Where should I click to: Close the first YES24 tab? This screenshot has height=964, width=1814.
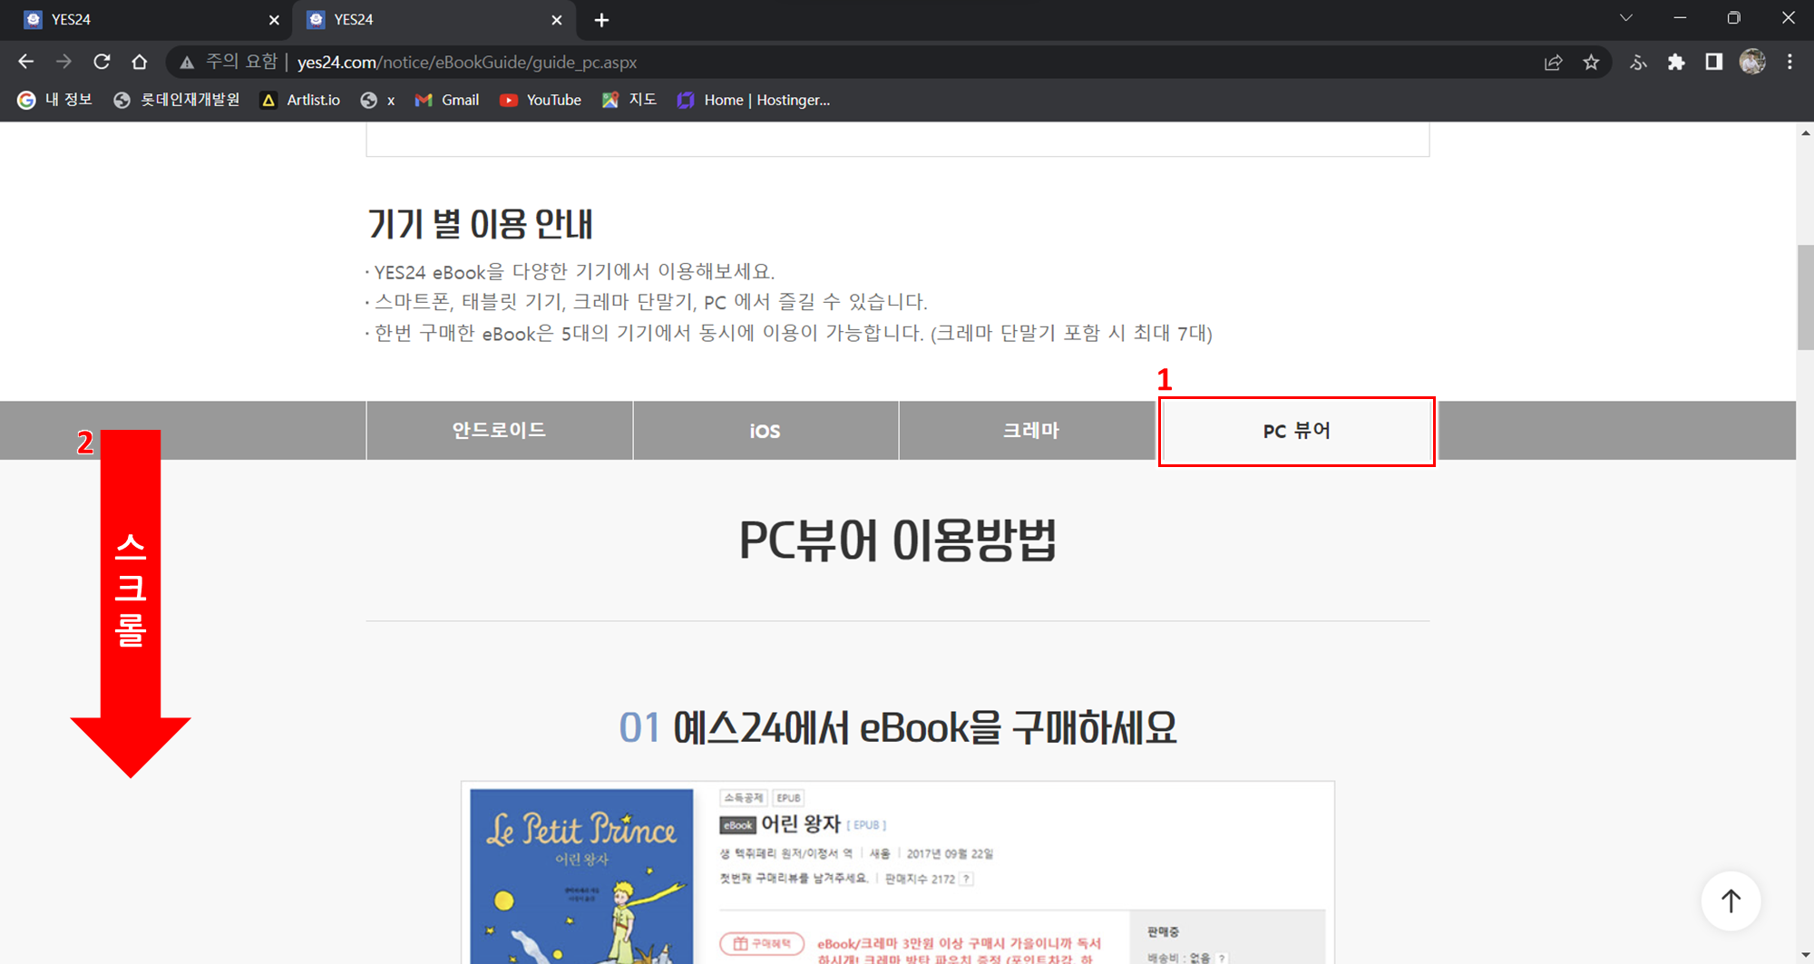click(274, 20)
